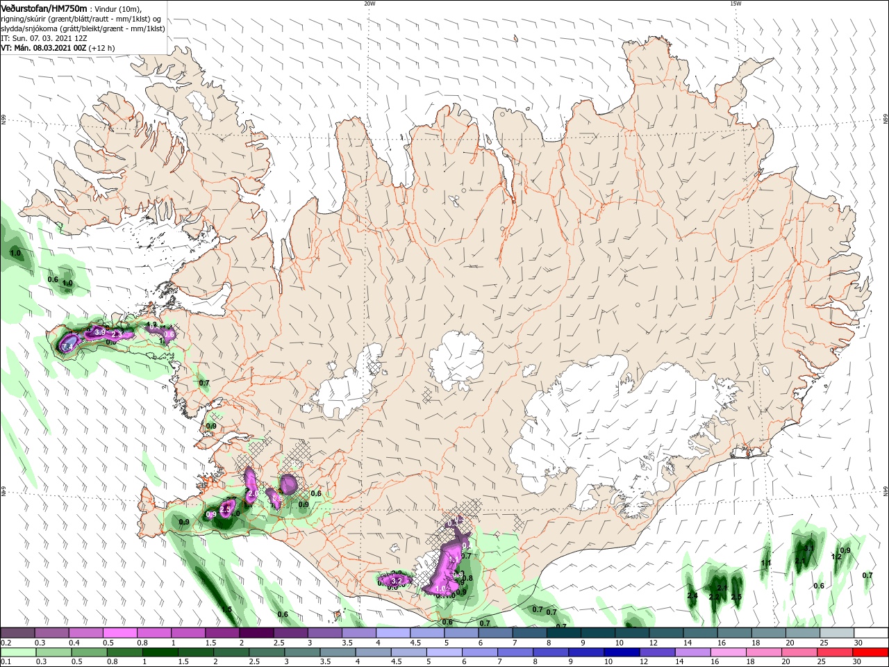Pick the grey-blue 3.5–4 swatch in the bottom legend row

[x=338, y=652]
